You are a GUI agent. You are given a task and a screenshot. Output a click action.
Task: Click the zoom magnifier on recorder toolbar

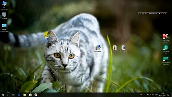[x=141, y=13]
